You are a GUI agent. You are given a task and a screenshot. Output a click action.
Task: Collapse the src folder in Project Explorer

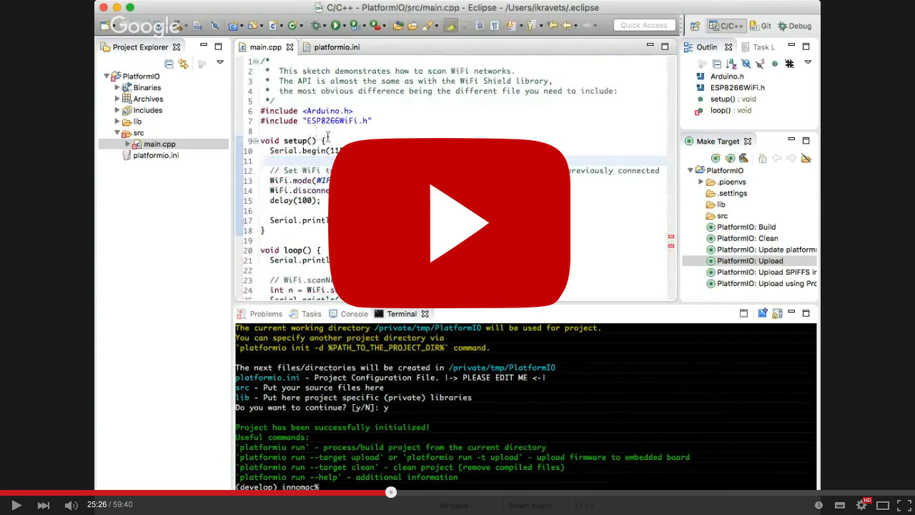tap(117, 133)
